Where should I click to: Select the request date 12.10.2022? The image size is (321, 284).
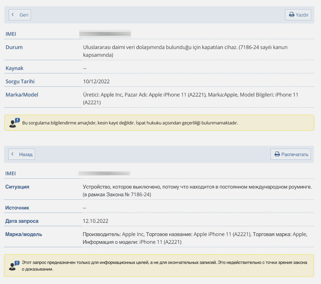click(96, 221)
